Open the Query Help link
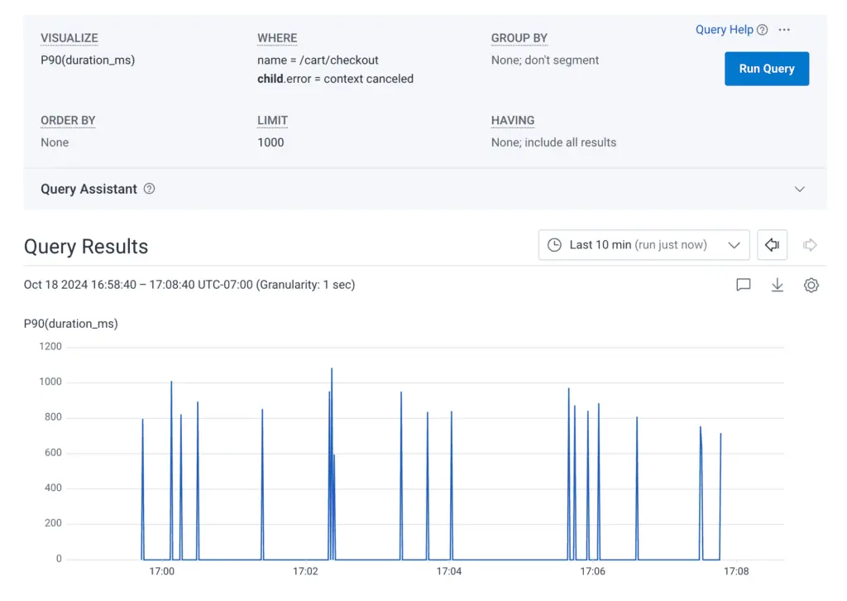 point(724,30)
